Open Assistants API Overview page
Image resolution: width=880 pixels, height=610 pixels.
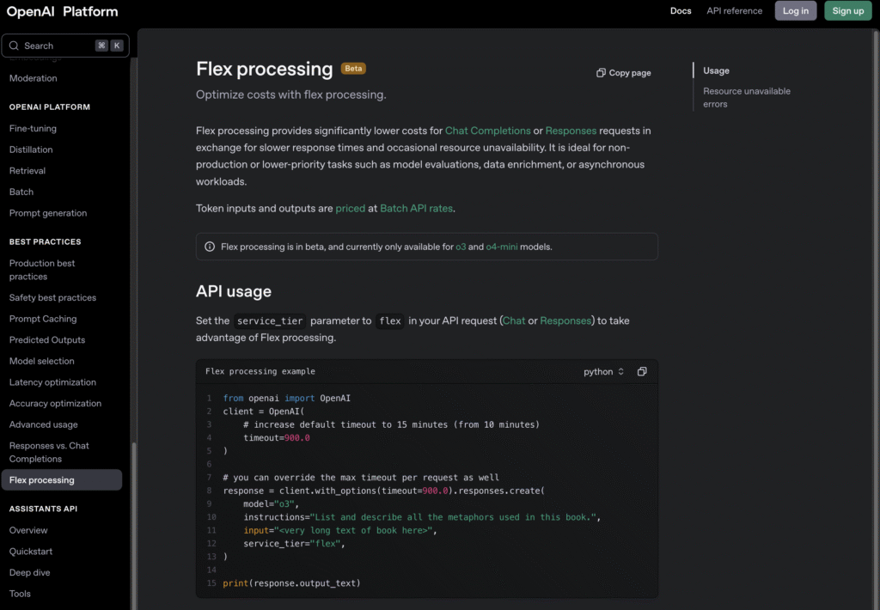28,530
